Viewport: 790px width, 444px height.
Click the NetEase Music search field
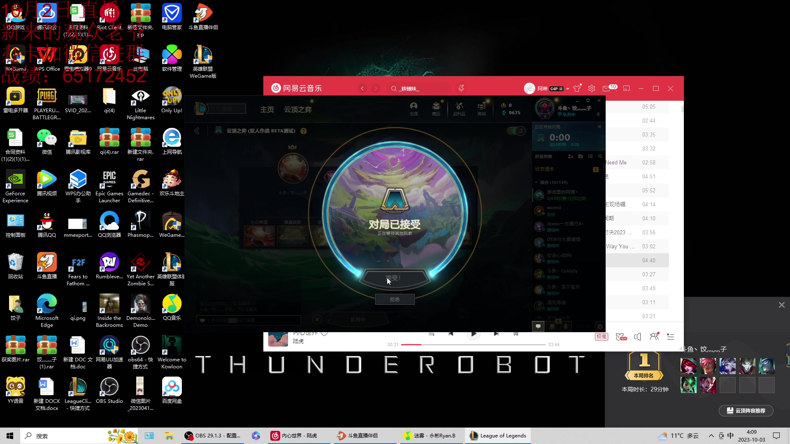(419, 88)
